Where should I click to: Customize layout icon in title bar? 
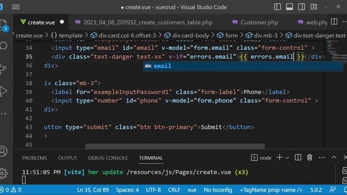313,7
